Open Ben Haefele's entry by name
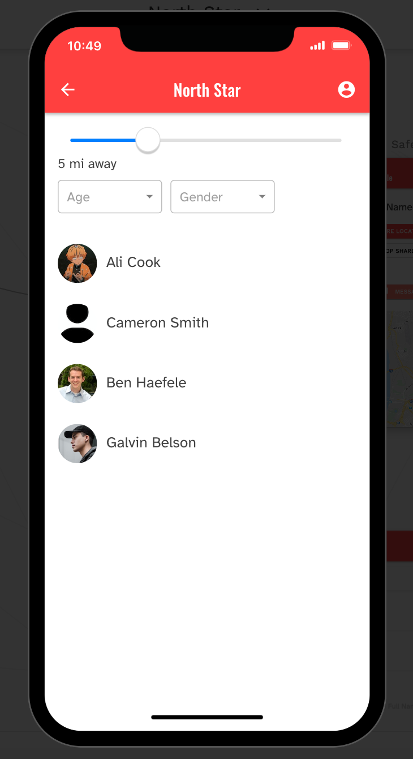The height and width of the screenshot is (759, 413). click(x=146, y=383)
